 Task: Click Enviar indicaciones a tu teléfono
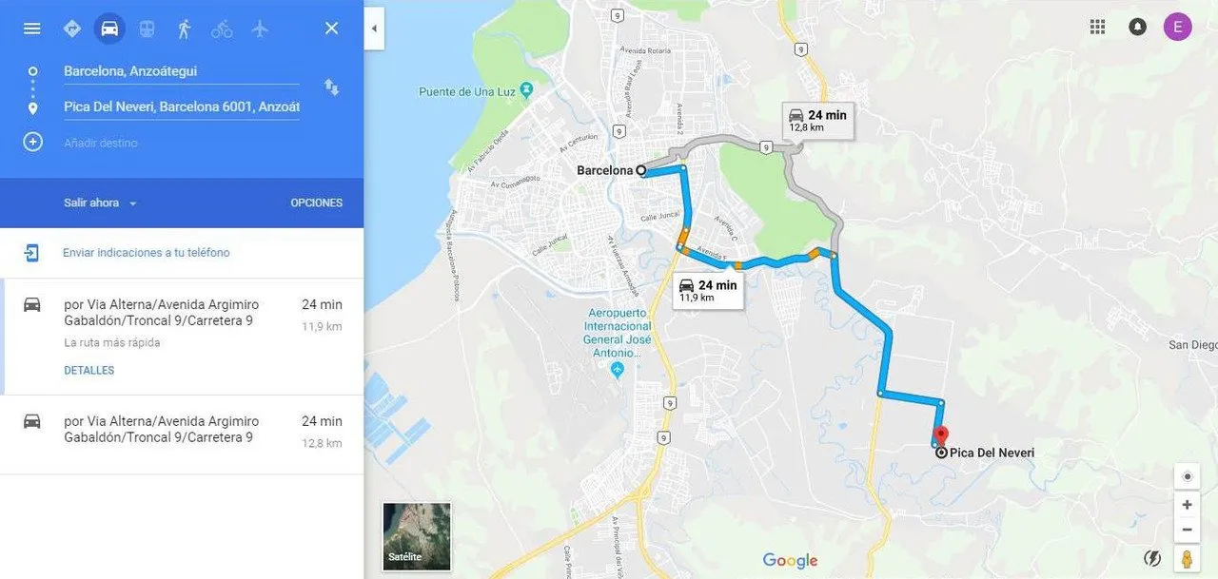[147, 253]
